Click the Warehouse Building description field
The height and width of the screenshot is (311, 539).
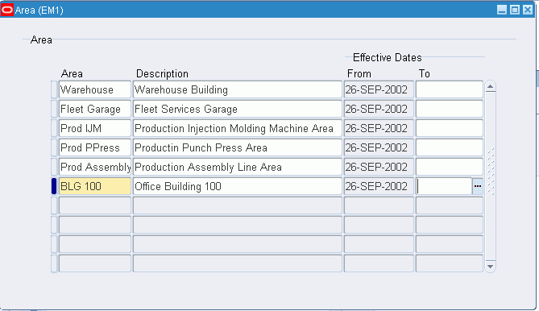(238, 89)
